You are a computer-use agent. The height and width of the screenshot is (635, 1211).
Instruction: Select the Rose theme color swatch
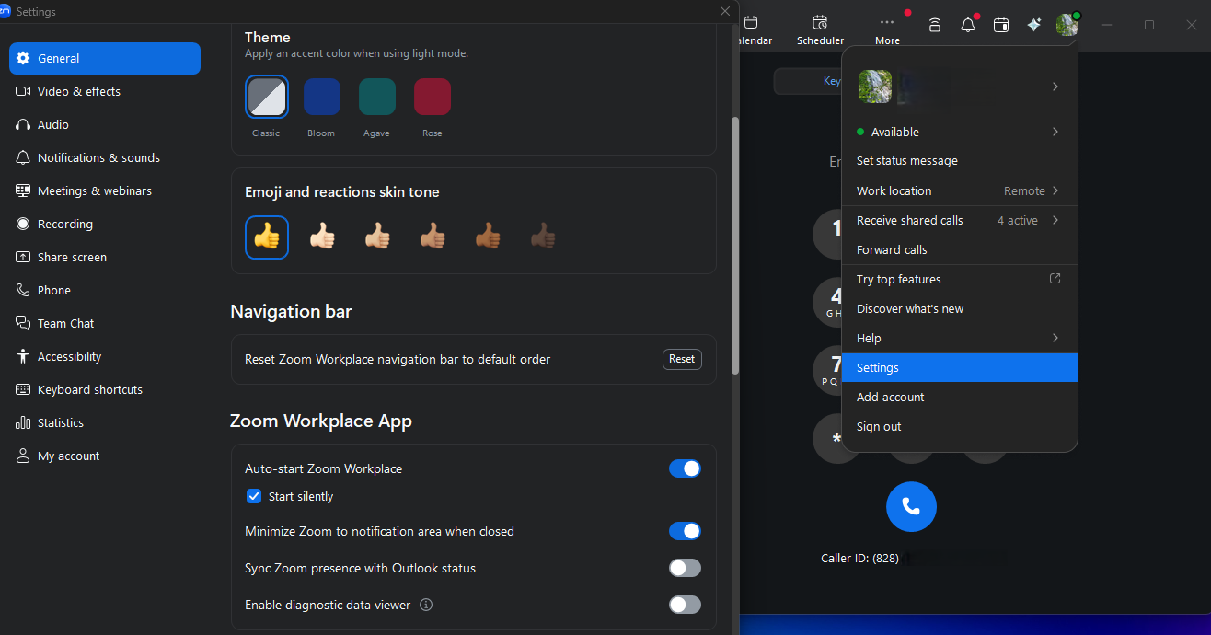click(432, 97)
